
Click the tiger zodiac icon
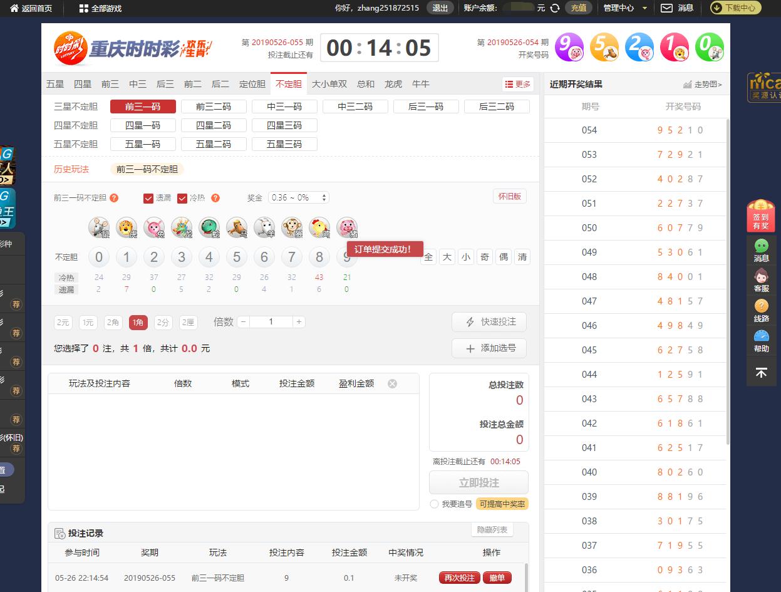point(127,227)
